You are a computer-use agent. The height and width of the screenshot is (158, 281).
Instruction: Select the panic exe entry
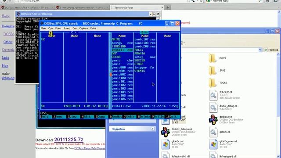[122, 64]
